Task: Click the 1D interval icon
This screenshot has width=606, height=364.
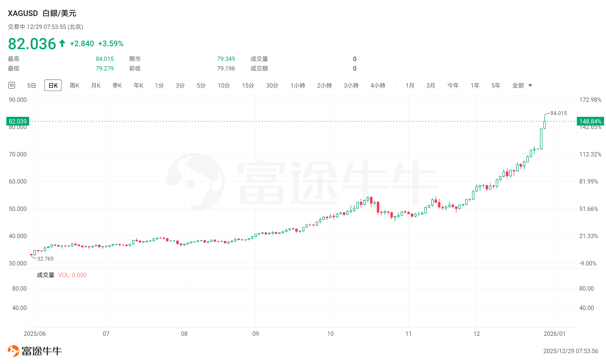Action: pyautogui.click(x=12, y=85)
